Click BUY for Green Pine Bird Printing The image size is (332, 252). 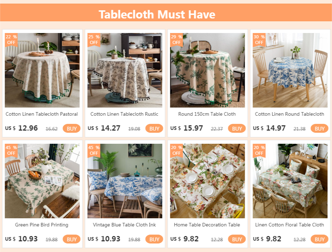(72, 239)
